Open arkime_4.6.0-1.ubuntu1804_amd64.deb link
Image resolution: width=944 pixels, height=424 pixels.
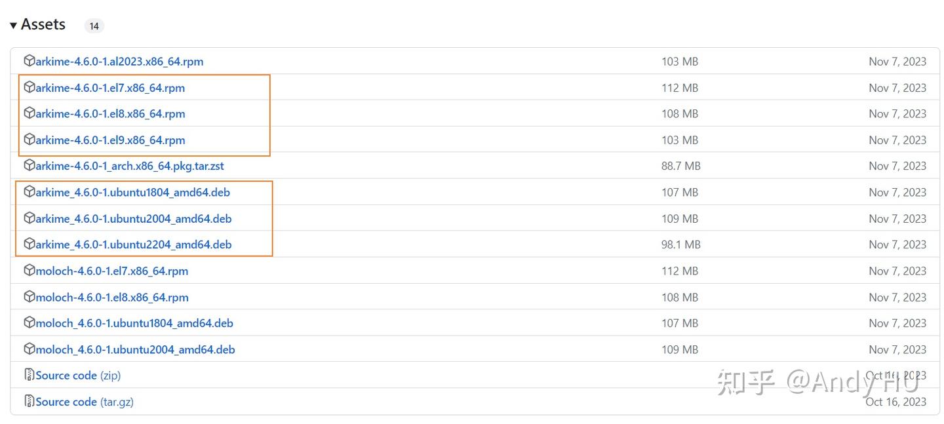132,193
